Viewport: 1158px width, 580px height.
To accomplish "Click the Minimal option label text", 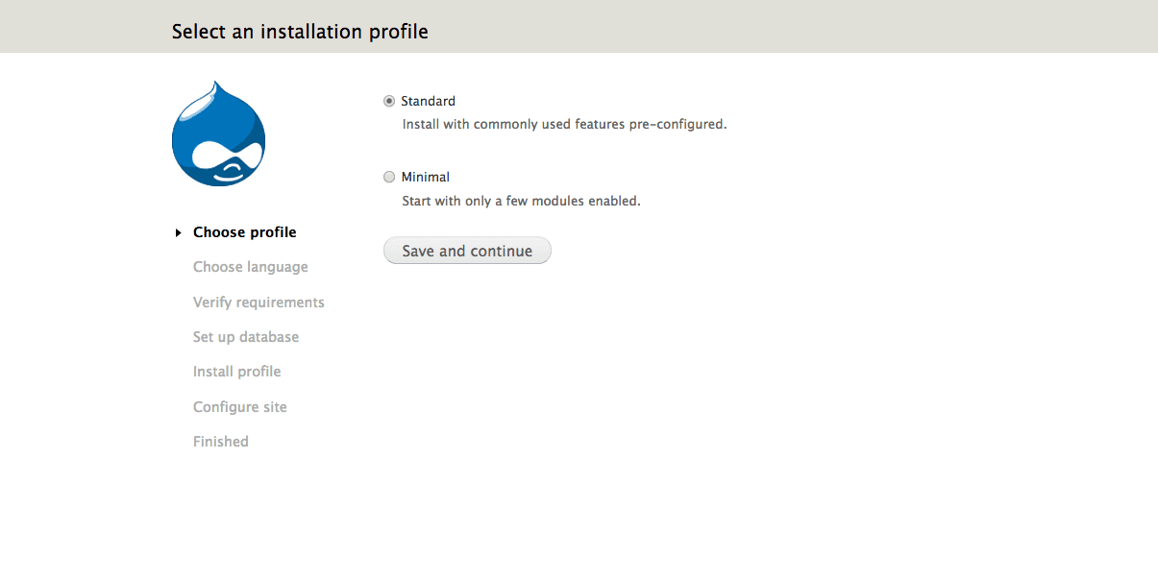I will (425, 177).
